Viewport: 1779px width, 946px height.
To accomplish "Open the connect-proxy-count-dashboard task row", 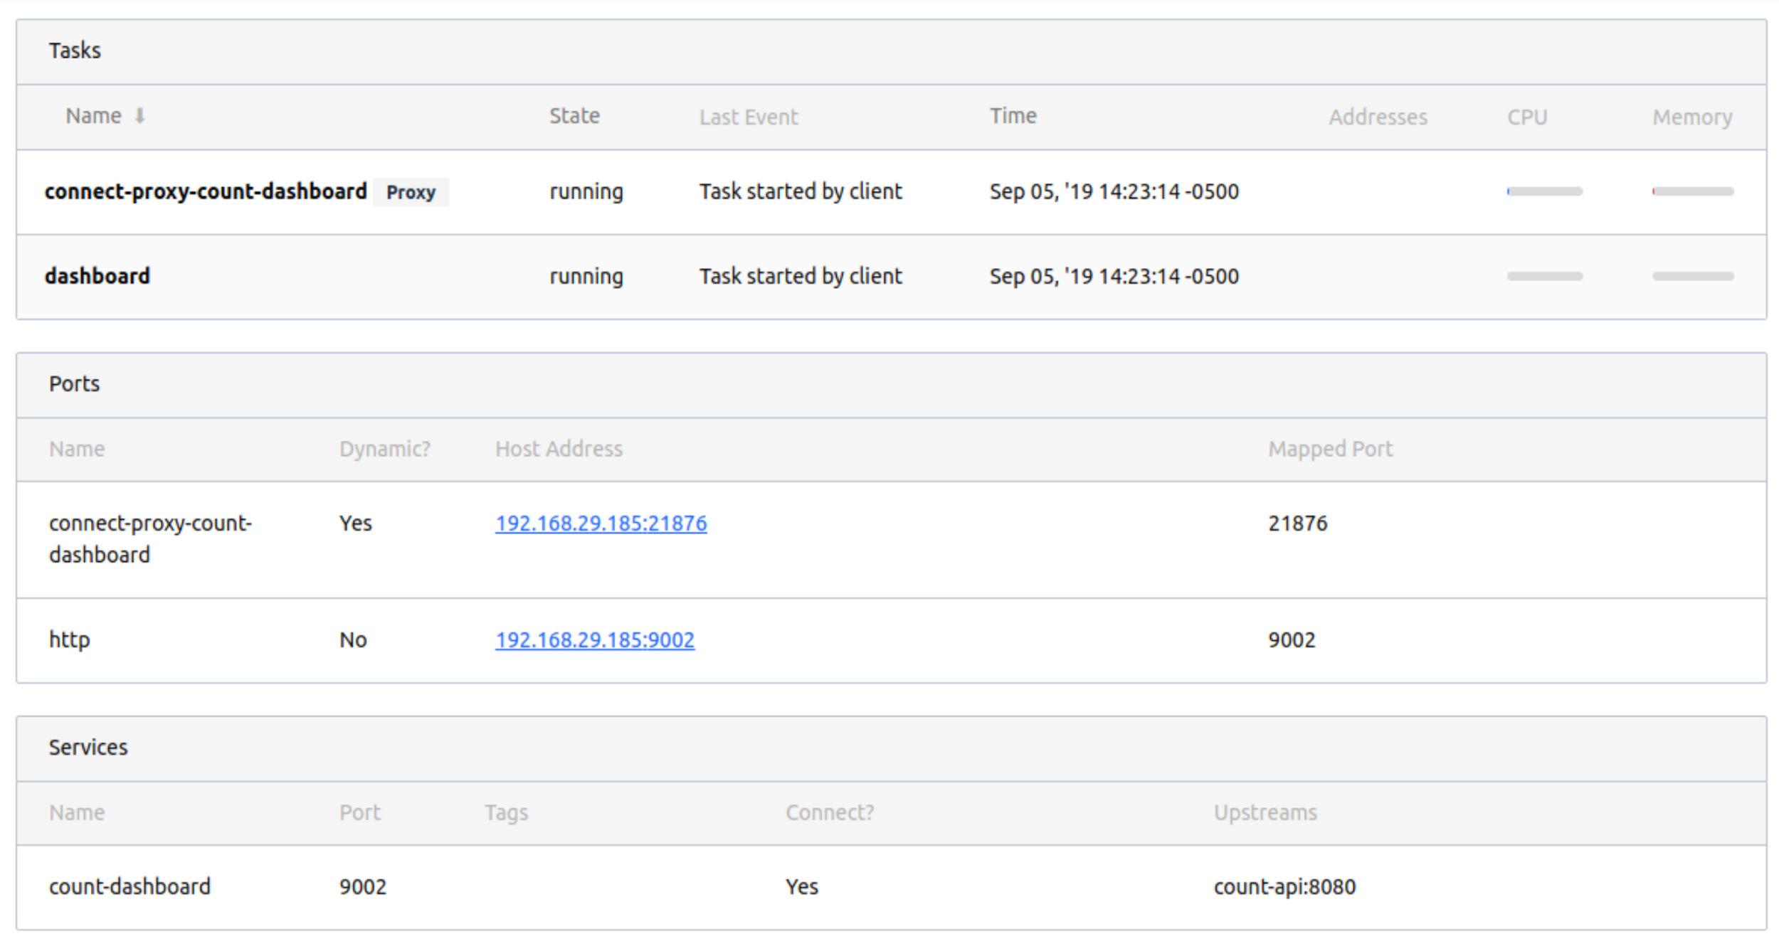I will pos(206,191).
